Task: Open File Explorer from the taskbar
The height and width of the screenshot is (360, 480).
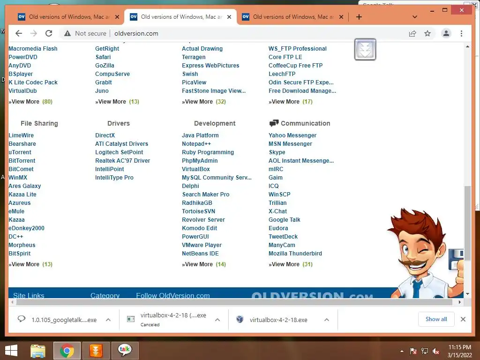Action: [x=38, y=351]
